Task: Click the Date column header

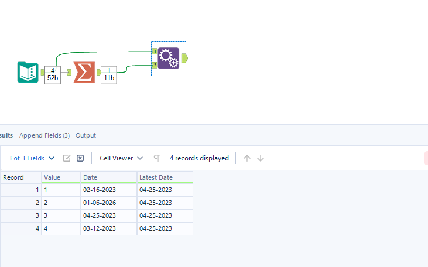Action: click(109, 177)
